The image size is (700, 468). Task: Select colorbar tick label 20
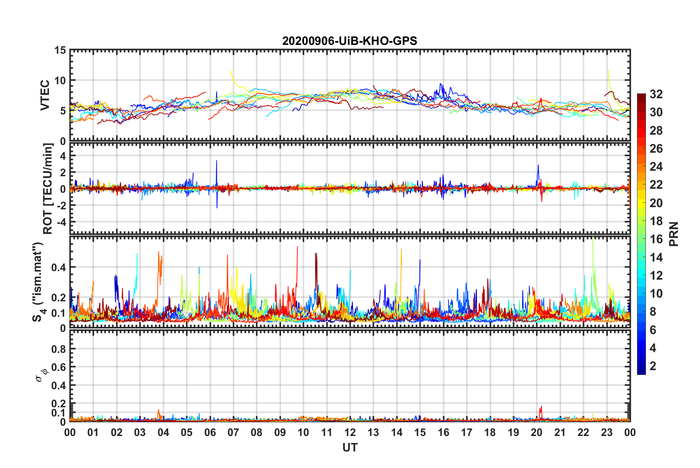pyautogui.click(x=656, y=203)
